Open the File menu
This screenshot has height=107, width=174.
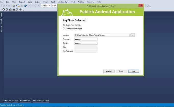pyautogui.click(x=2, y=2)
